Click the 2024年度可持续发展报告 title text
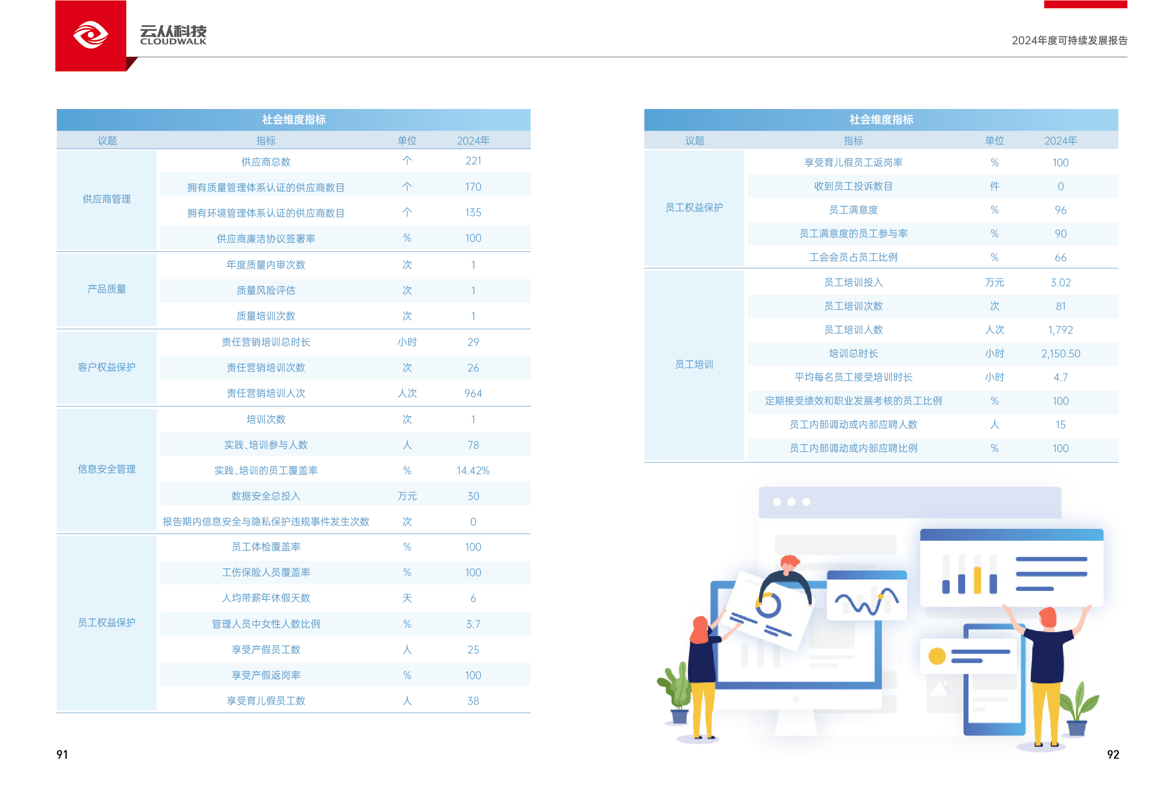This screenshot has height=798, width=1175. (x=1069, y=40)
